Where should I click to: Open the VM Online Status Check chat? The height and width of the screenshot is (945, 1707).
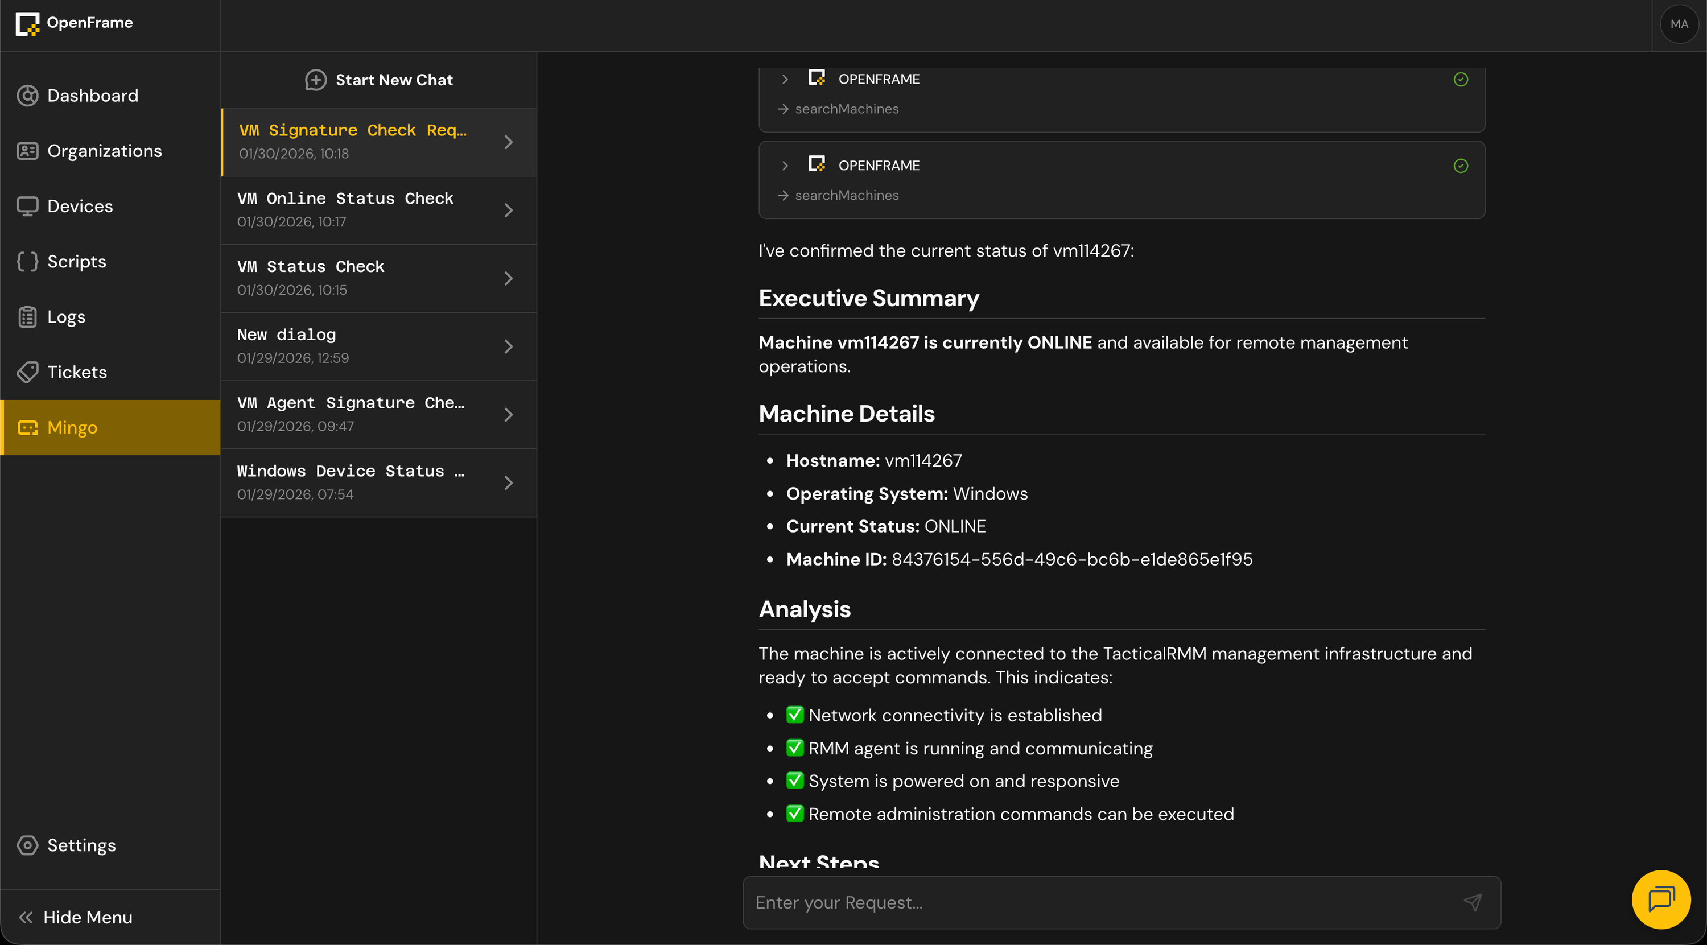378,210
